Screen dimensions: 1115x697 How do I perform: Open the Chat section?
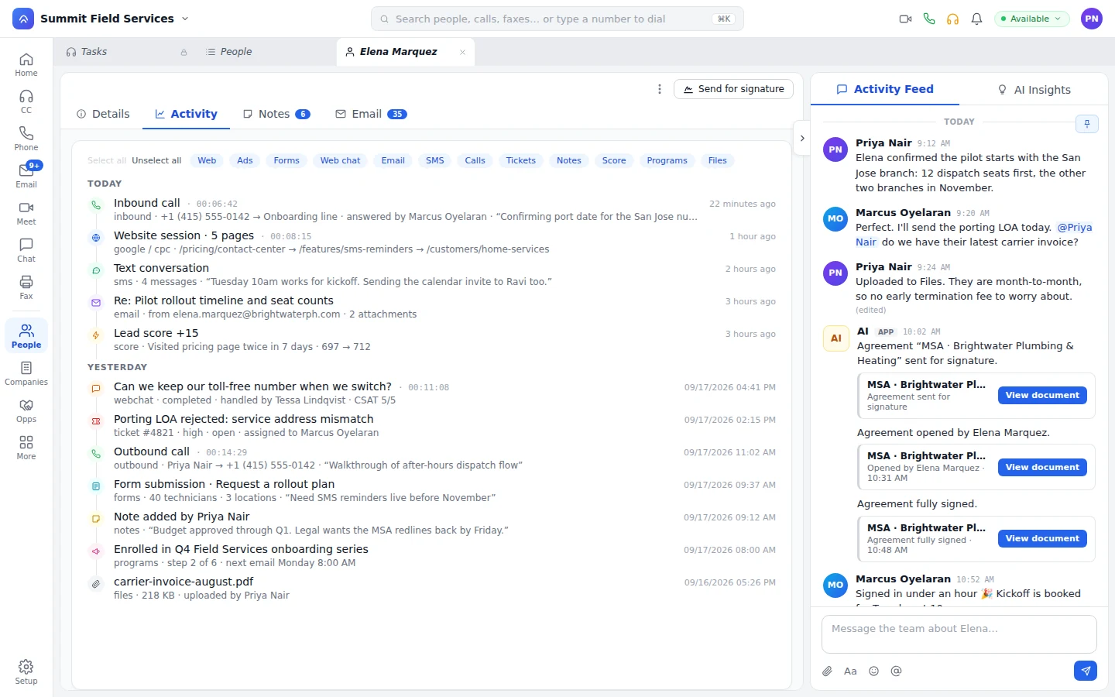pyautogui.click(x=26, y=251)
